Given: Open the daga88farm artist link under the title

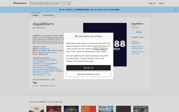Looking at the screenshot, I should 41,28.
